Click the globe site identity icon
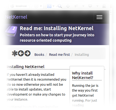The image size is (116, 110). 12,6
